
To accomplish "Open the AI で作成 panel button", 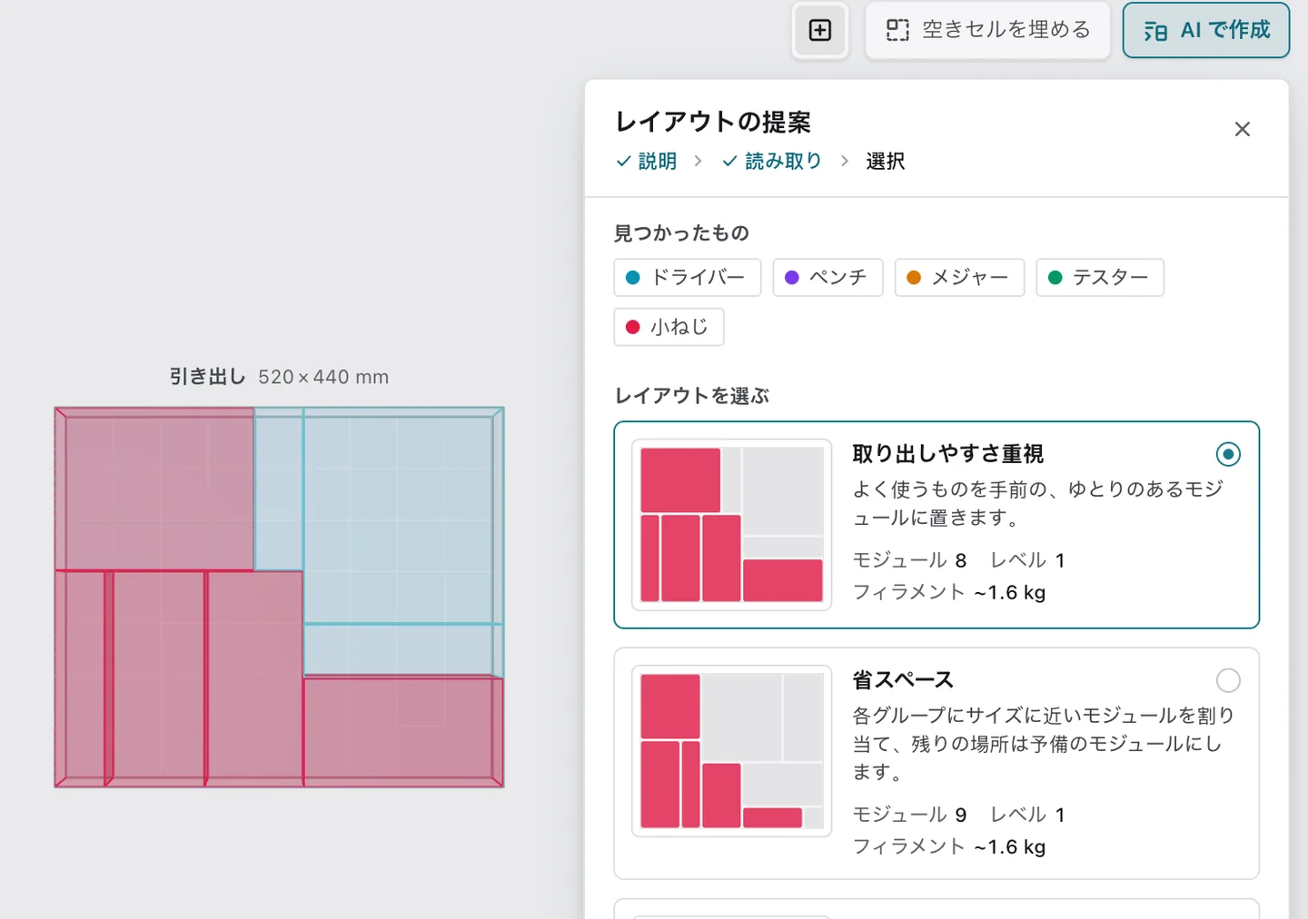I will [x=1206, y=30].
